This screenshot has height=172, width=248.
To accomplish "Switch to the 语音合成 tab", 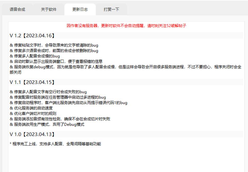I will [x=19, y=10].
